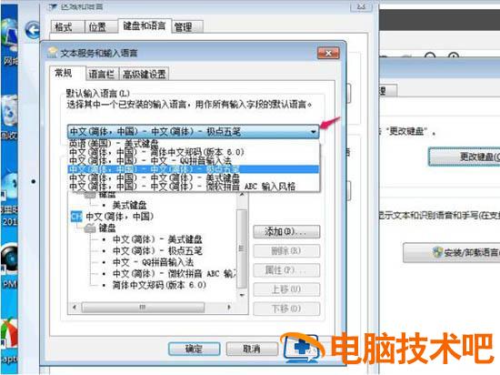Confirm with the 确定 button
This screenshot has height=375, width=500.
pos(194,349)
